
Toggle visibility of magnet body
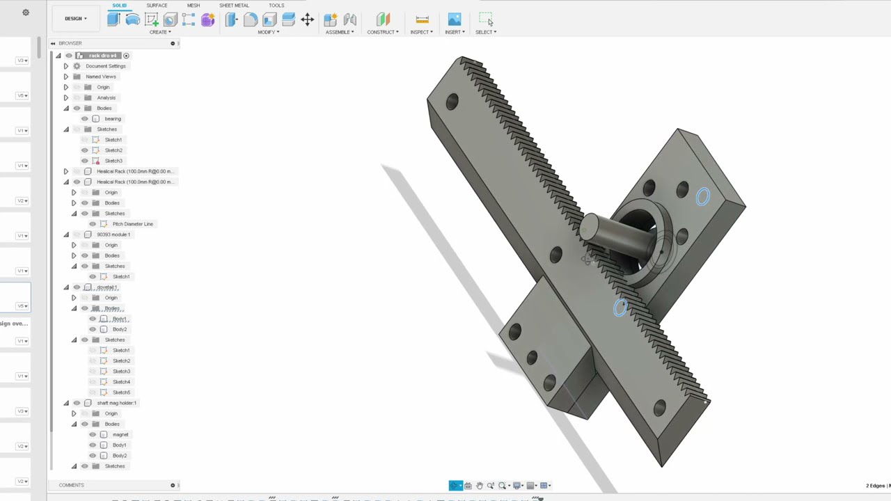[x=93, y=435]
